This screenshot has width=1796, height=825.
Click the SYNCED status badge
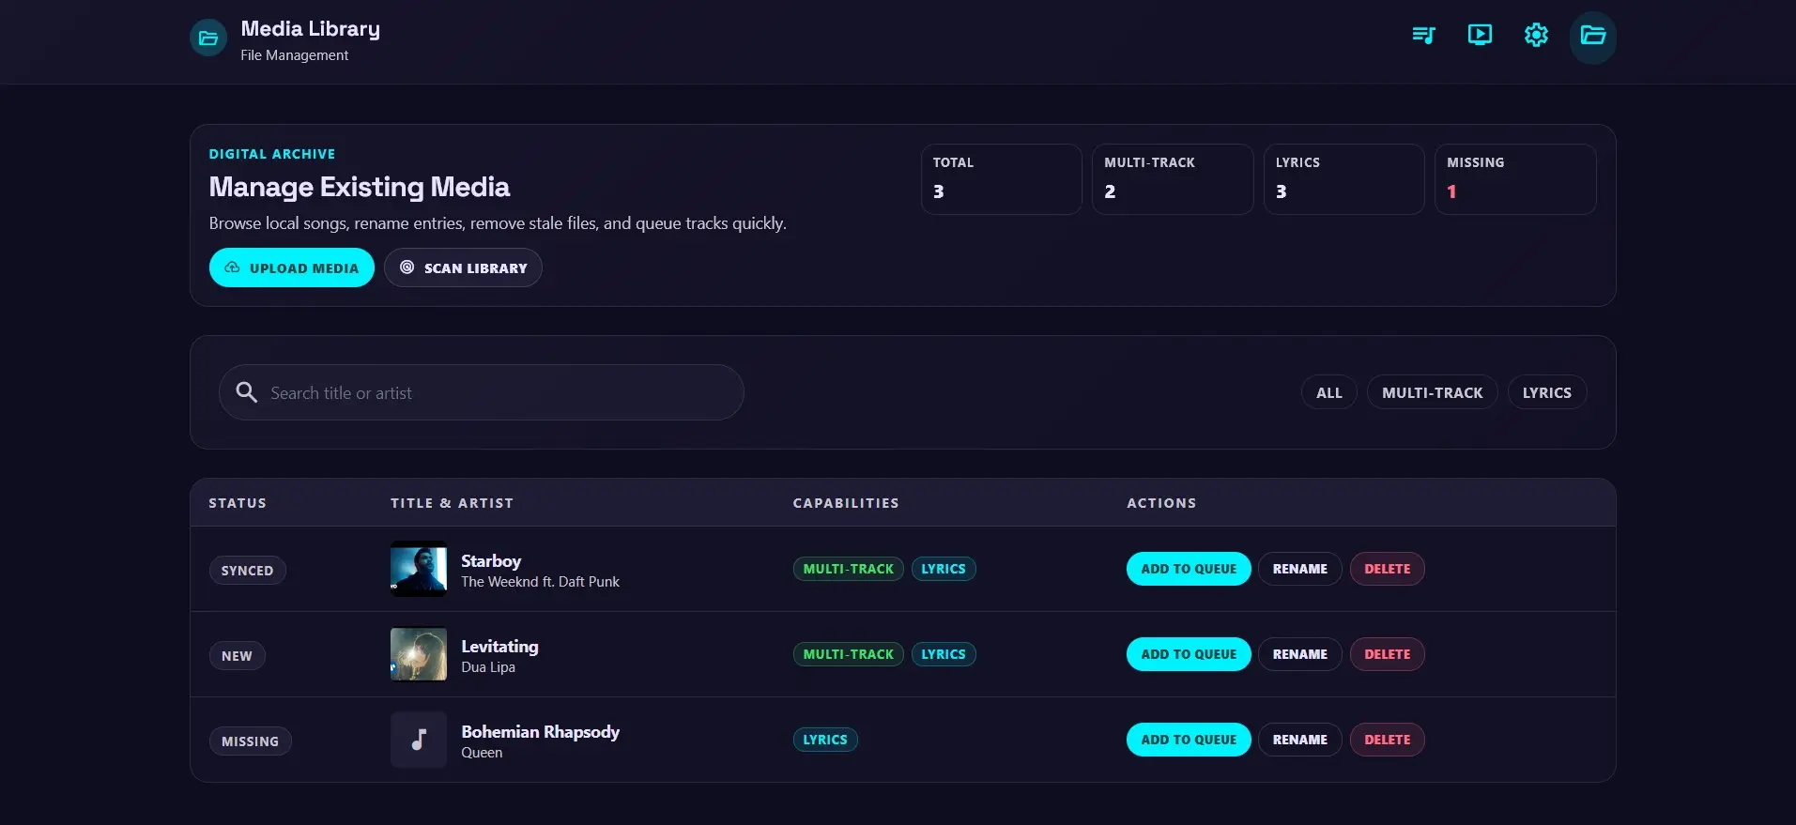click(x=248, y=571)
